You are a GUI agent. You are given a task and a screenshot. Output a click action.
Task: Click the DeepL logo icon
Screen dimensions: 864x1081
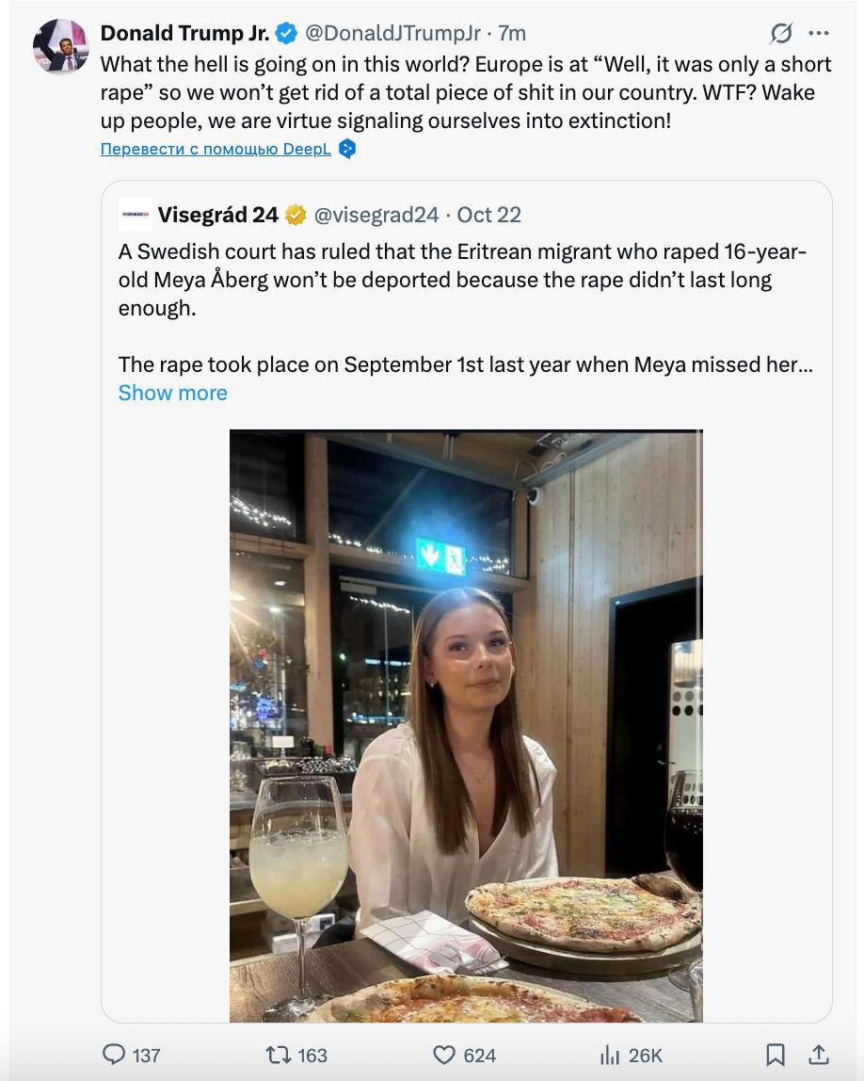point(347,149)
